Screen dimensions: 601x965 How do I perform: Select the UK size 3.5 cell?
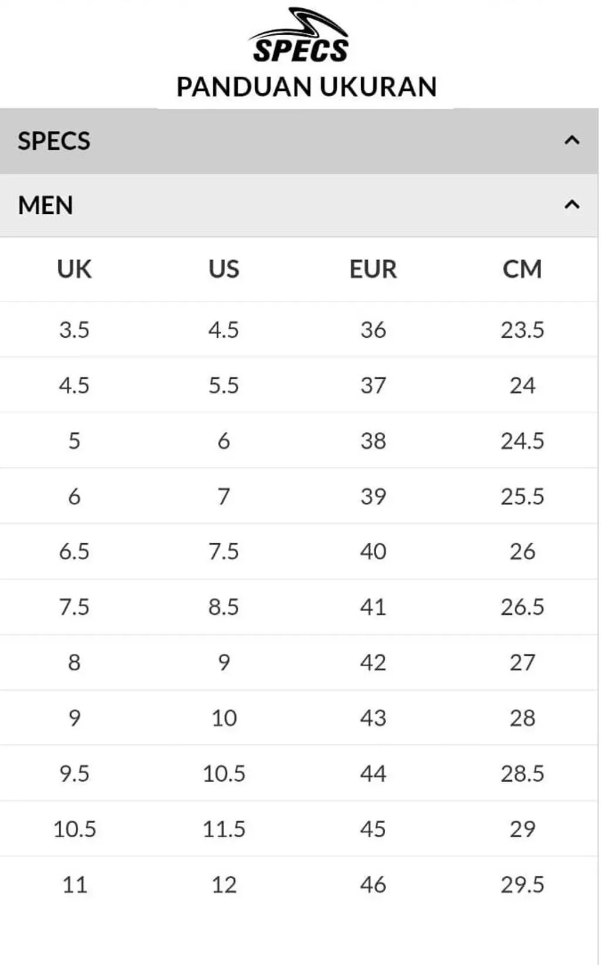[75, 329]
